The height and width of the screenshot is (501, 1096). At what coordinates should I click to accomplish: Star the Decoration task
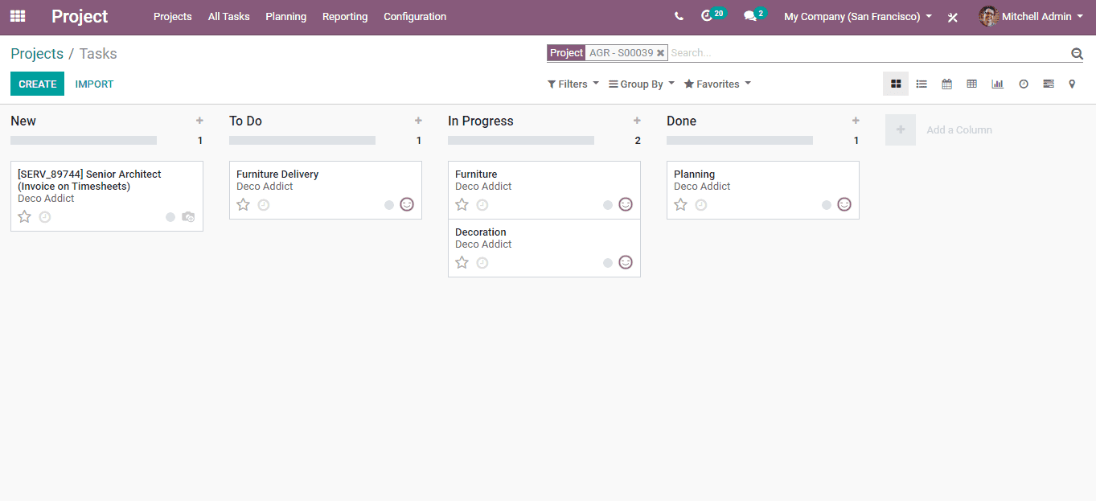462,262
